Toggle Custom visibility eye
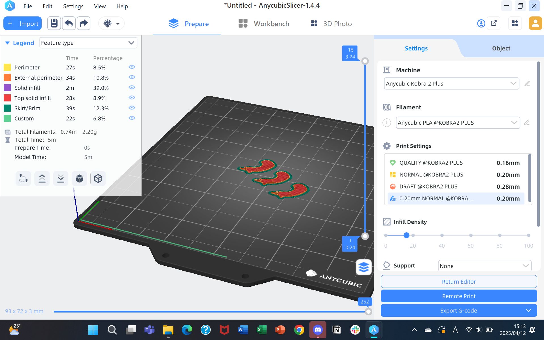This screenshot has height=340, width=544. pyautogui.click(x=132, y=118)
